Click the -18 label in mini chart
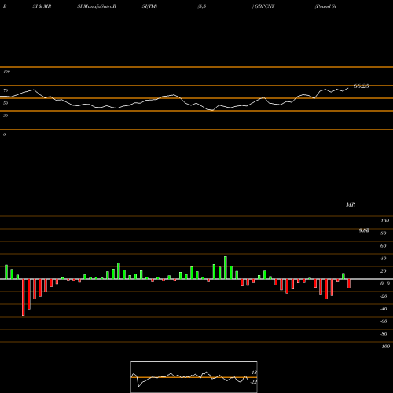 (254, 373)
